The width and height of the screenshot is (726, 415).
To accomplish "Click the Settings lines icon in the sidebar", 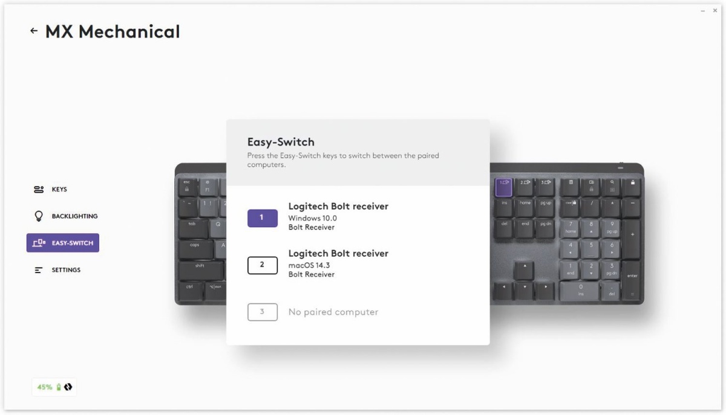I will tap(39, 270).
